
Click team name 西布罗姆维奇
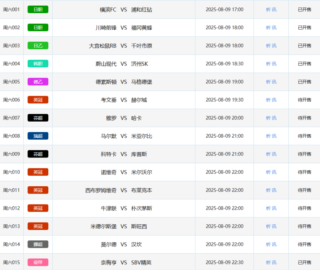pyautogui.click(x=101, y=190)
